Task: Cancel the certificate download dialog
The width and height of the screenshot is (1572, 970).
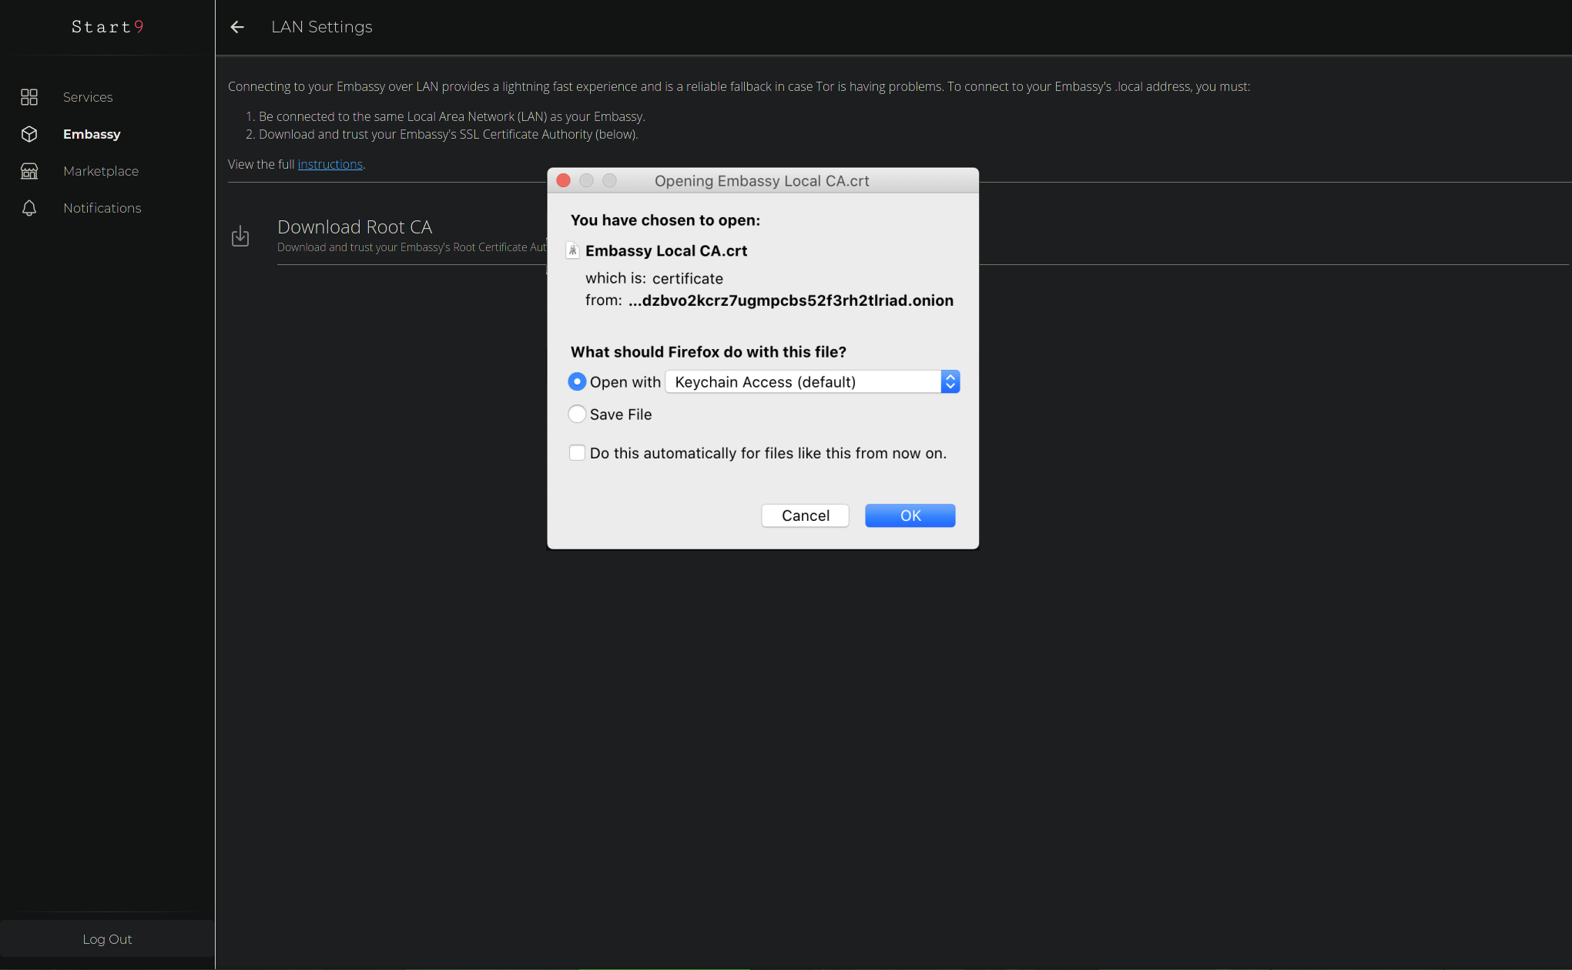Action: pos(805,515)
